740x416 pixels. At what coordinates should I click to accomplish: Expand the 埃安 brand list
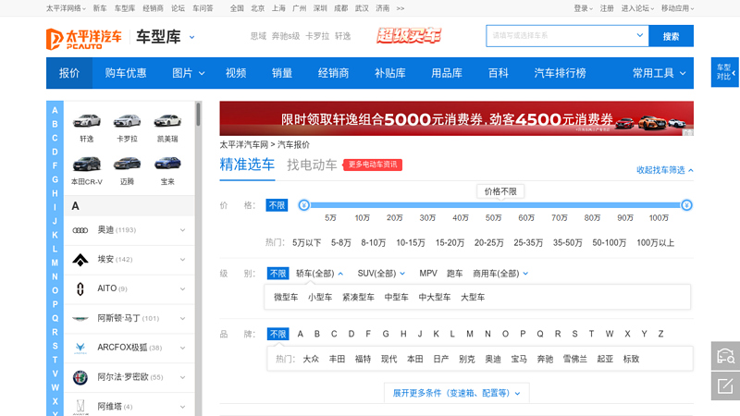coord(182,260)
